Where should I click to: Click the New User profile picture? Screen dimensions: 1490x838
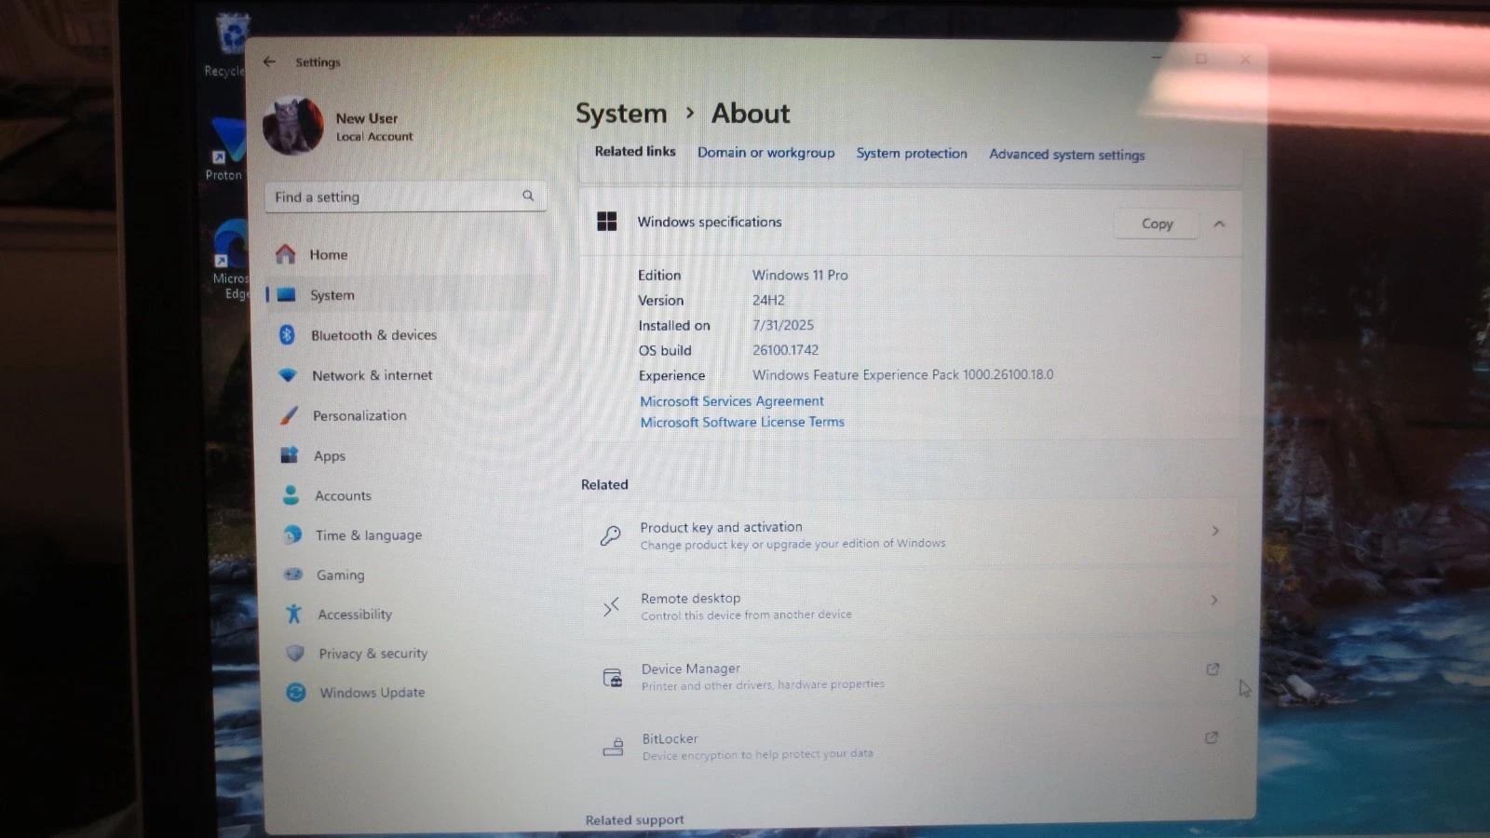point(293,126)
